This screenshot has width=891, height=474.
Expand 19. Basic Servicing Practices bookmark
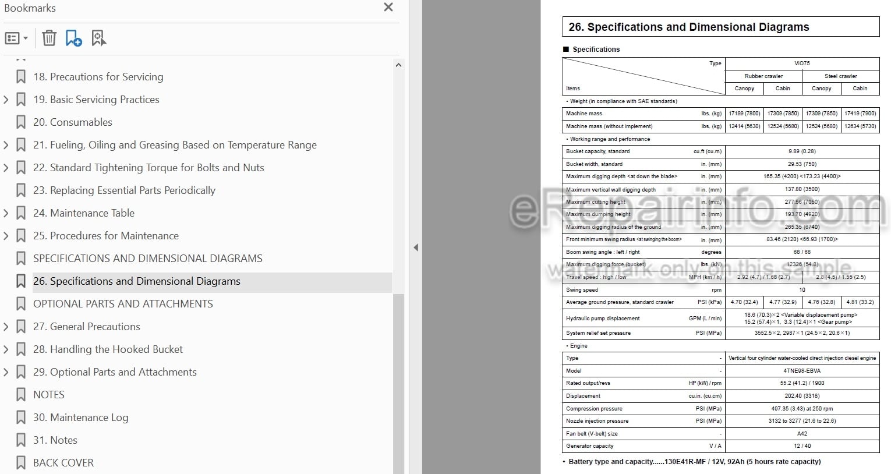tap(6, 100)
